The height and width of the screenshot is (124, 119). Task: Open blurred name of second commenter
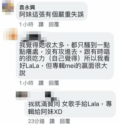tap(34, 37)
